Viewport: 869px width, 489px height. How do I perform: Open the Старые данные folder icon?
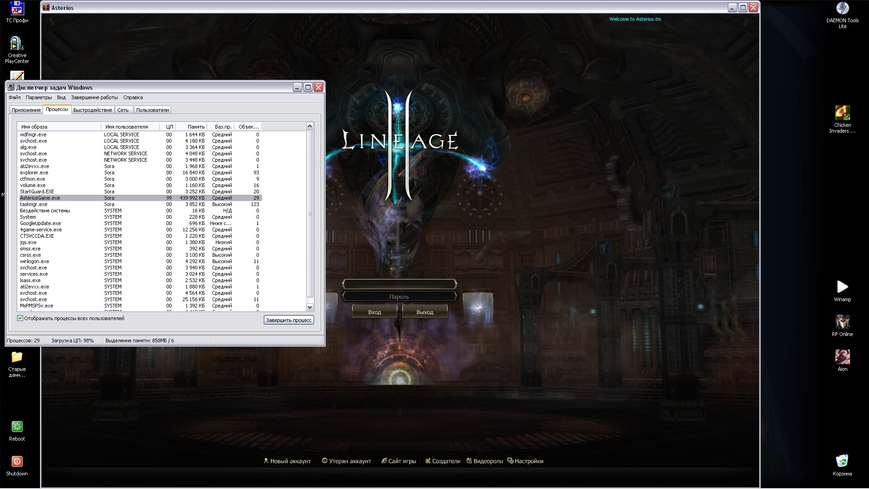17,364
